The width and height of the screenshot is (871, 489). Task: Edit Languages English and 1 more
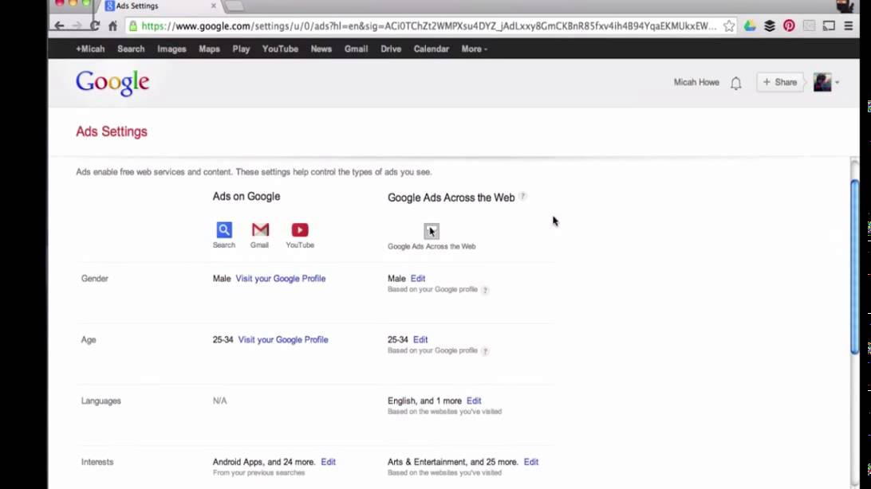pos(474,401)
